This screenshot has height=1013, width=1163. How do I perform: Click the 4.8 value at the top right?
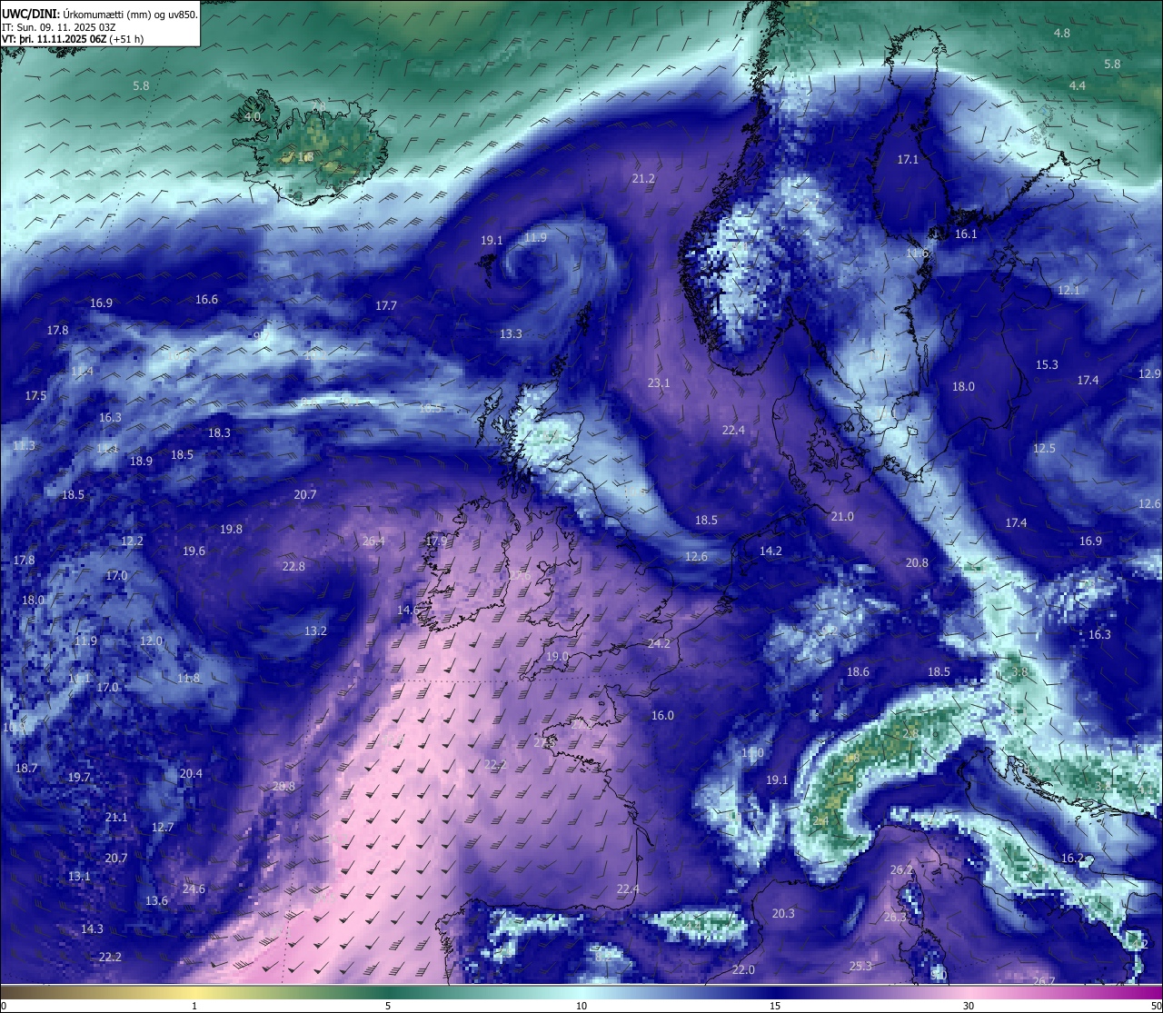point(1061,33)
